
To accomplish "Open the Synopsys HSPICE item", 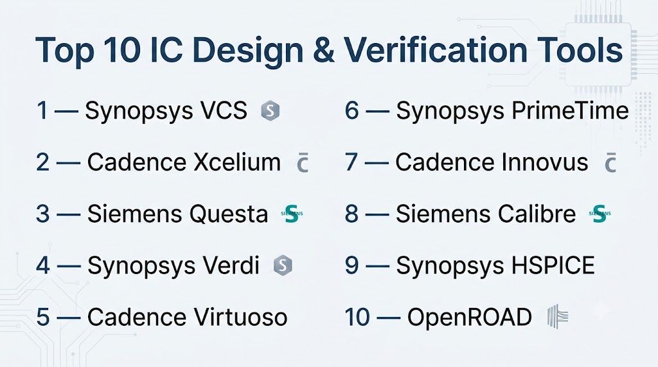I will click(495, 266).
